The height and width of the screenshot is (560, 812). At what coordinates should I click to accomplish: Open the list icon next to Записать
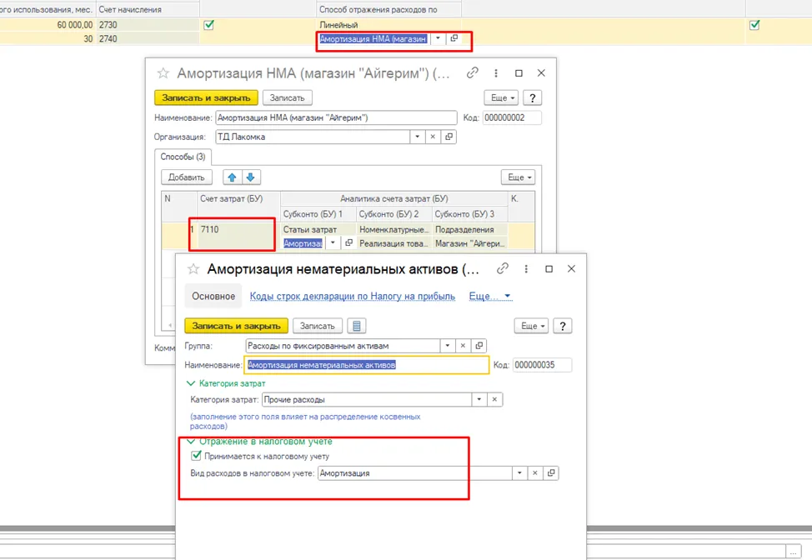click(356, 326)
